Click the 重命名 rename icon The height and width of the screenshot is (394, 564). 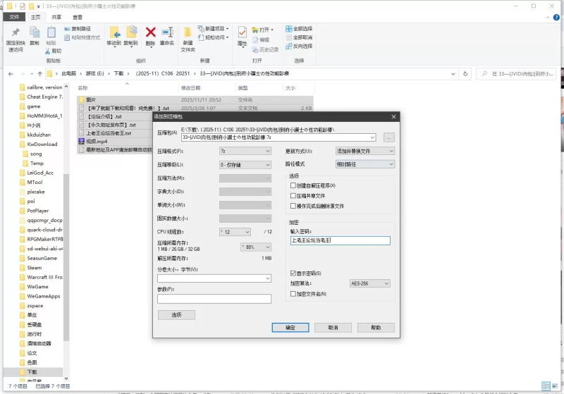coord(167,32)
